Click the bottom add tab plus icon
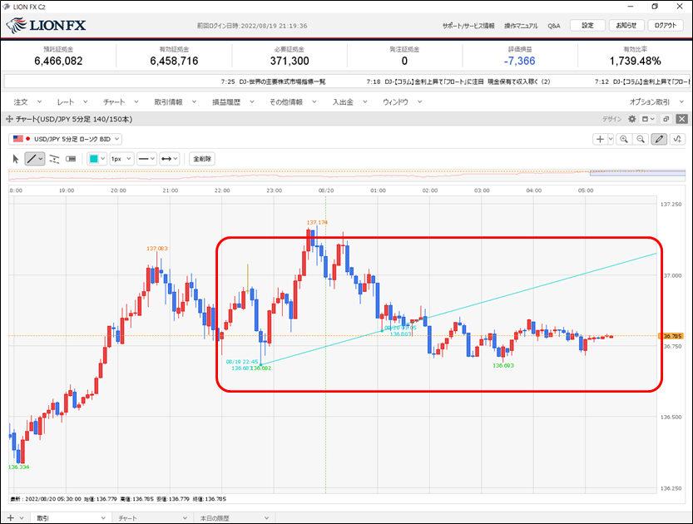Screen dimensions: 693x524 coord(11,518)
